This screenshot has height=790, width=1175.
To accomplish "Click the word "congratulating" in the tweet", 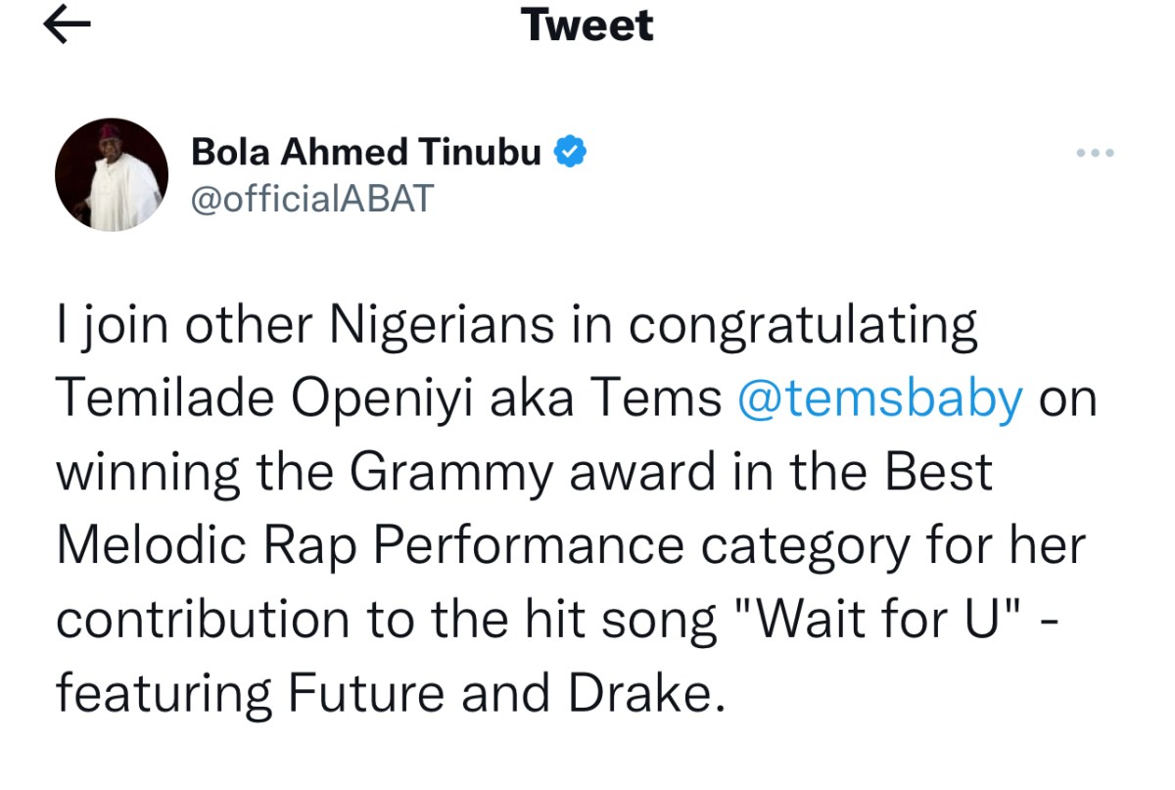I will [802, 325].
